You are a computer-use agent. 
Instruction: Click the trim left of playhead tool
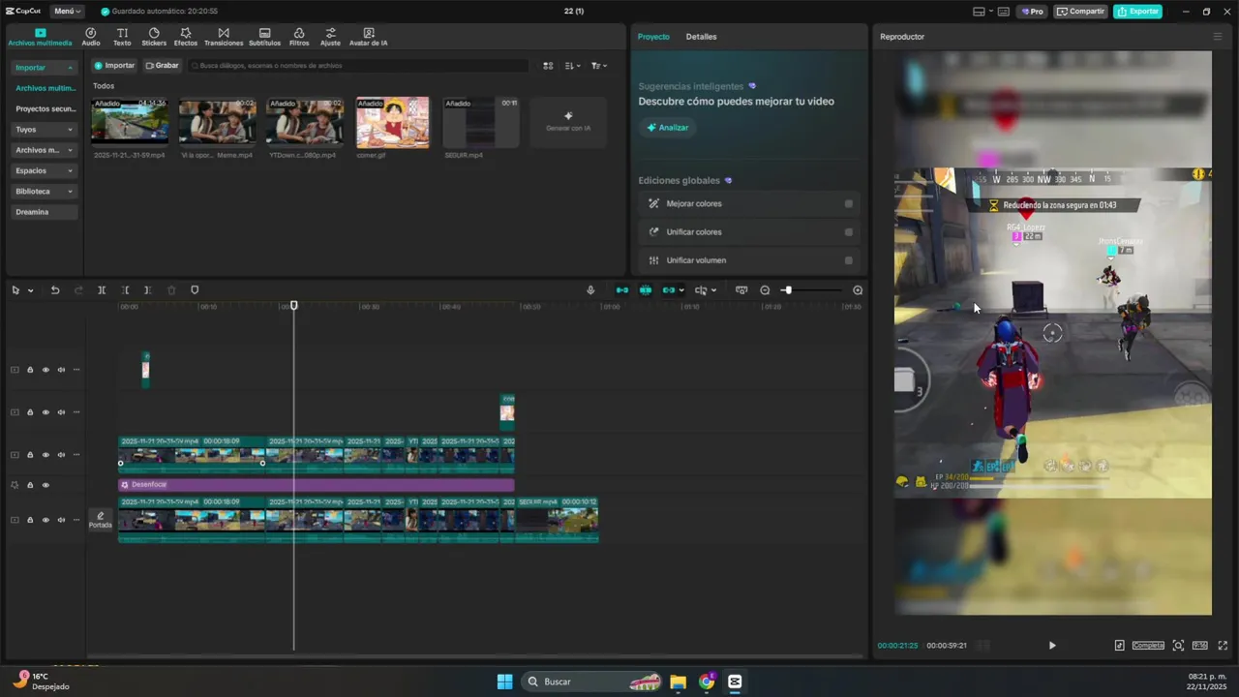[125, 290]
